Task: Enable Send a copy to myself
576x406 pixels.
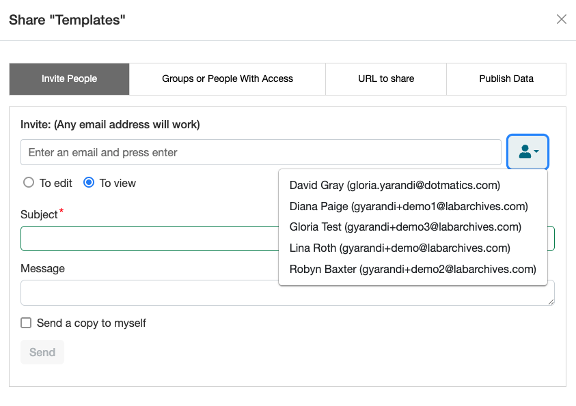Action: click(x=25, y=323)
